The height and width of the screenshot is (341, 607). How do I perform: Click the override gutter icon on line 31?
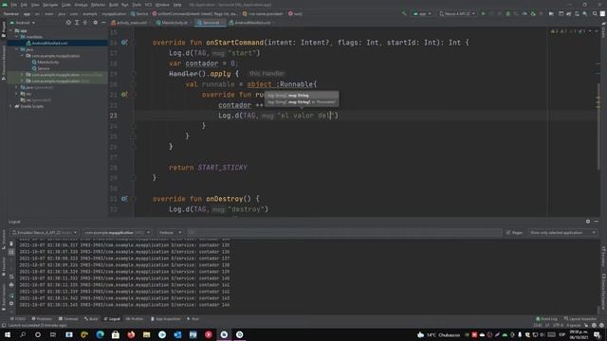click(124, 199)
